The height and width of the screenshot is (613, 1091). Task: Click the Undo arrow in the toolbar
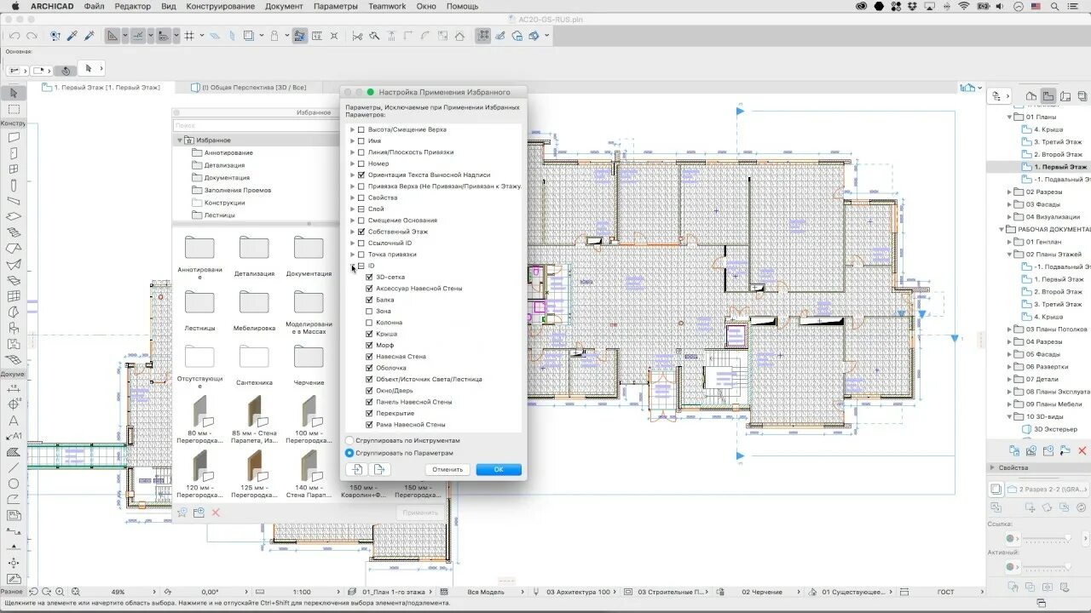[14, 36]
